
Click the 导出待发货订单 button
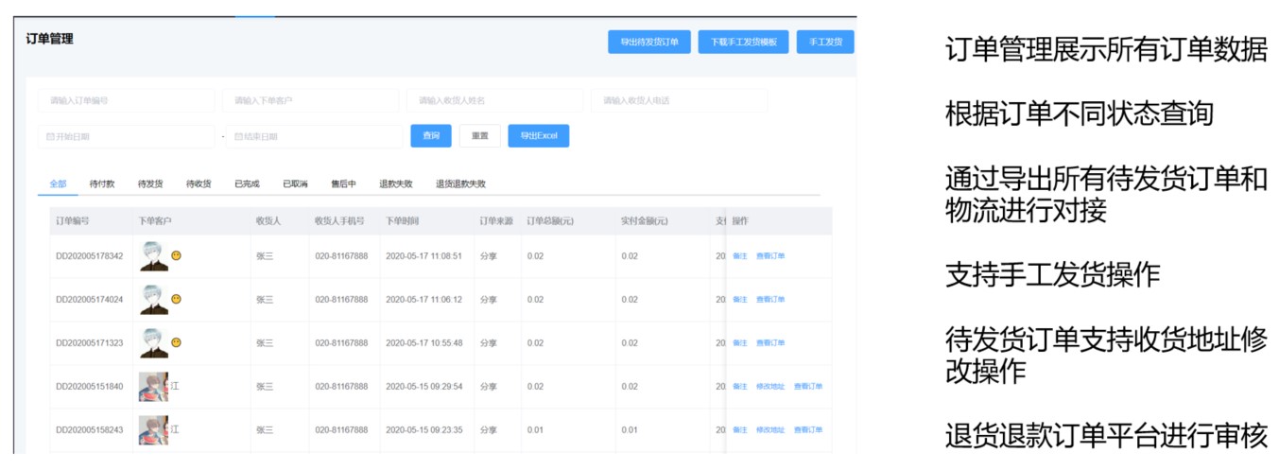[648, 43]
